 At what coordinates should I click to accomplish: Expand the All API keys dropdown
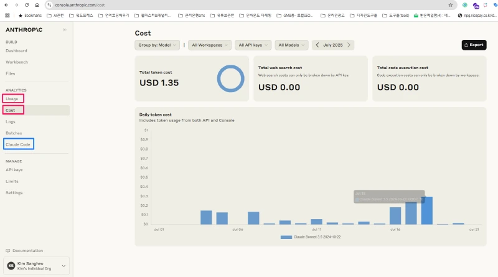pos(253,45)
